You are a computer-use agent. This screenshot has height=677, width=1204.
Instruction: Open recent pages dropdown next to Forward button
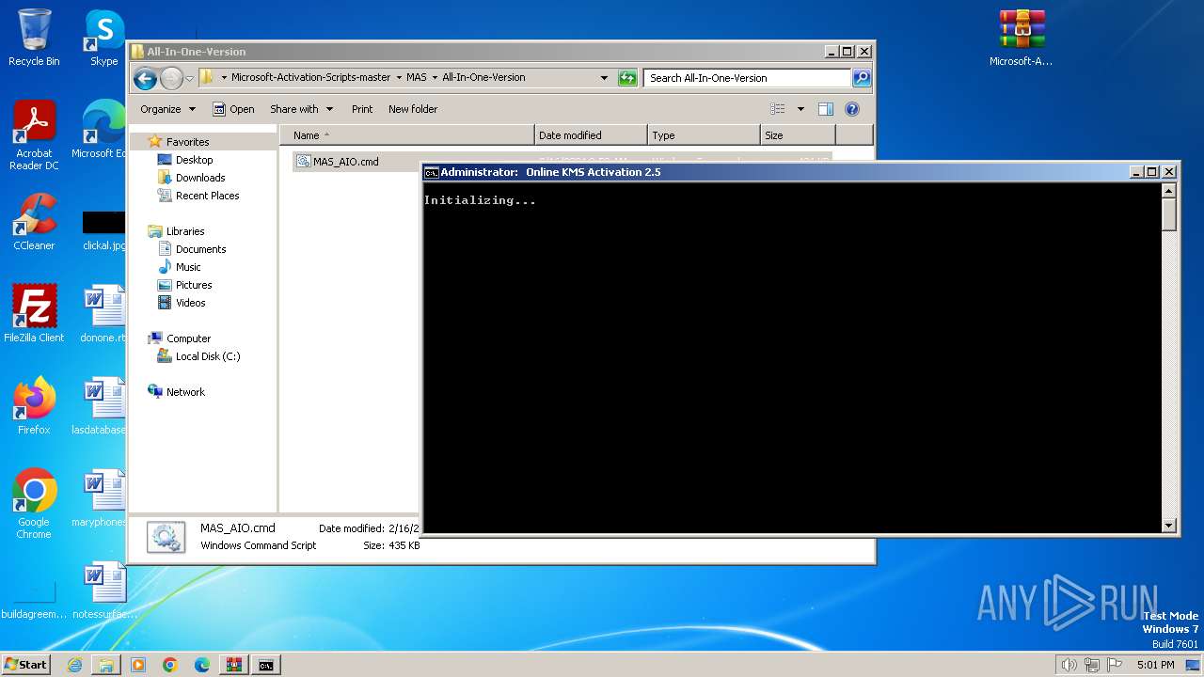(189, 78)
